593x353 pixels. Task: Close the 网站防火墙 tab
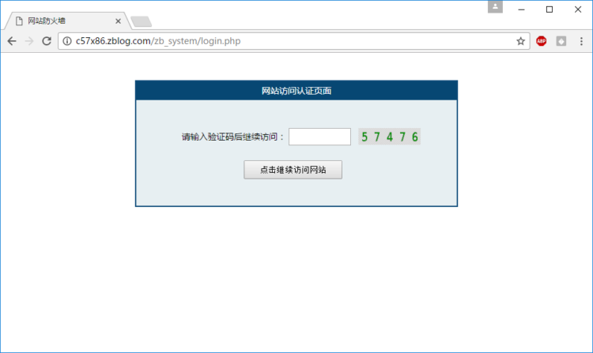pos(118,21)
